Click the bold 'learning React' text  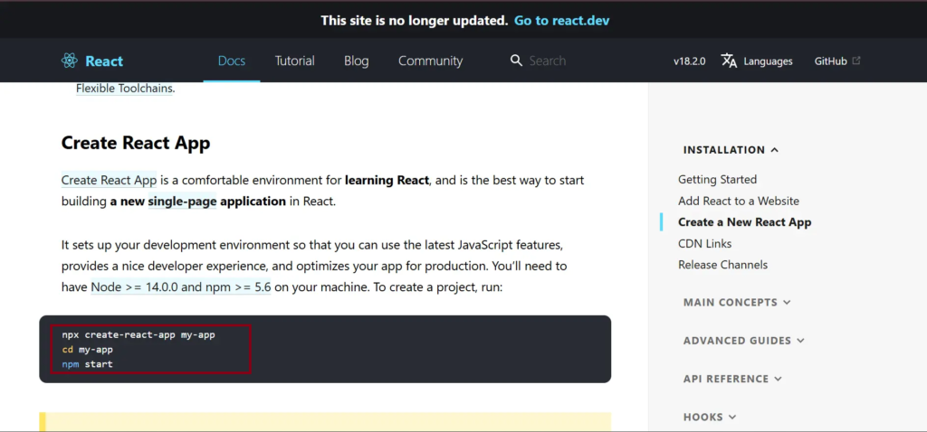tap(387, 180)
